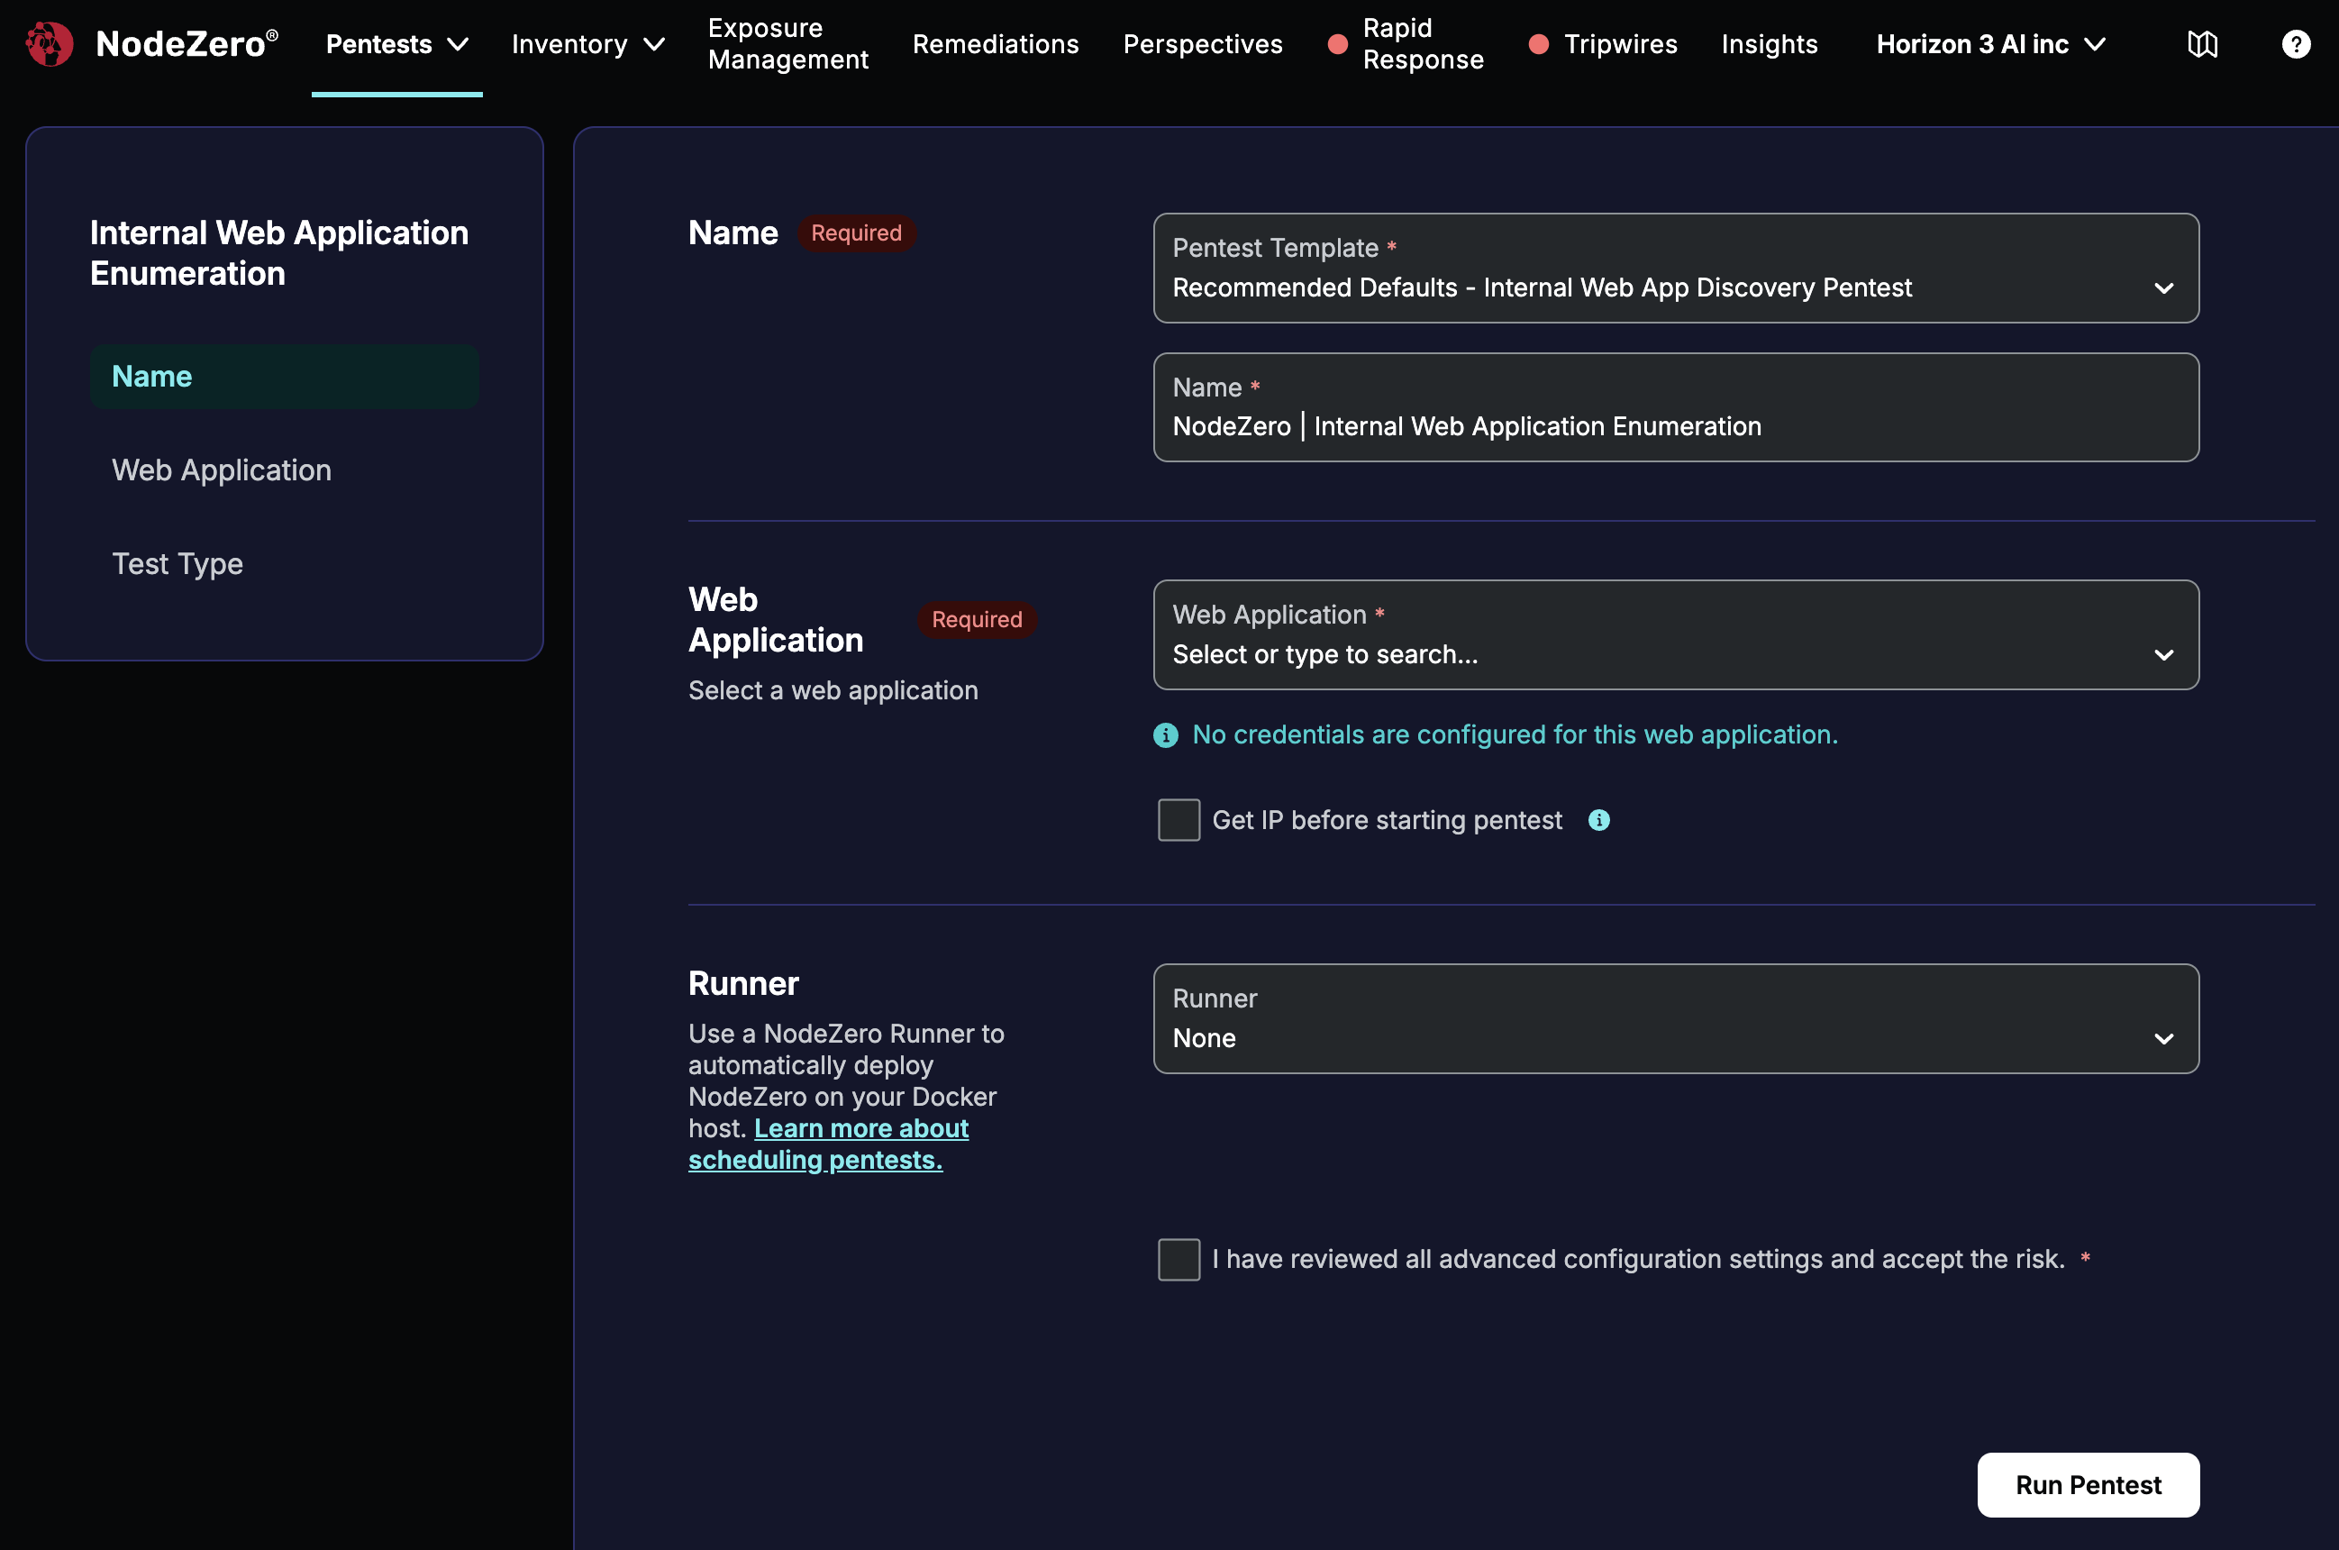Open the Perspectives page
2339x1550 pixels.
pos(1203,43)
